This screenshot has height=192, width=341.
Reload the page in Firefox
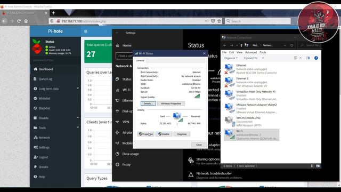(x=19, y=21)
